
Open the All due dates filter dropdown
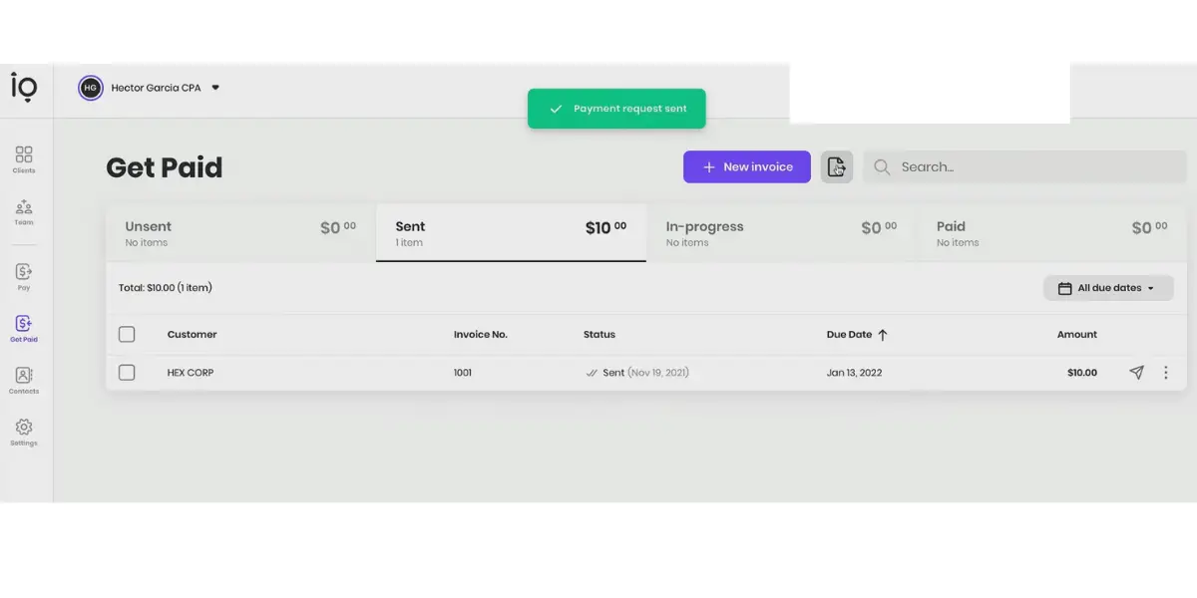(x=1108, y=288)
